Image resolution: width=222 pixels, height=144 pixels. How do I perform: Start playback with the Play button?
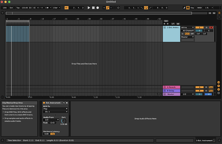tap(89, 7)
